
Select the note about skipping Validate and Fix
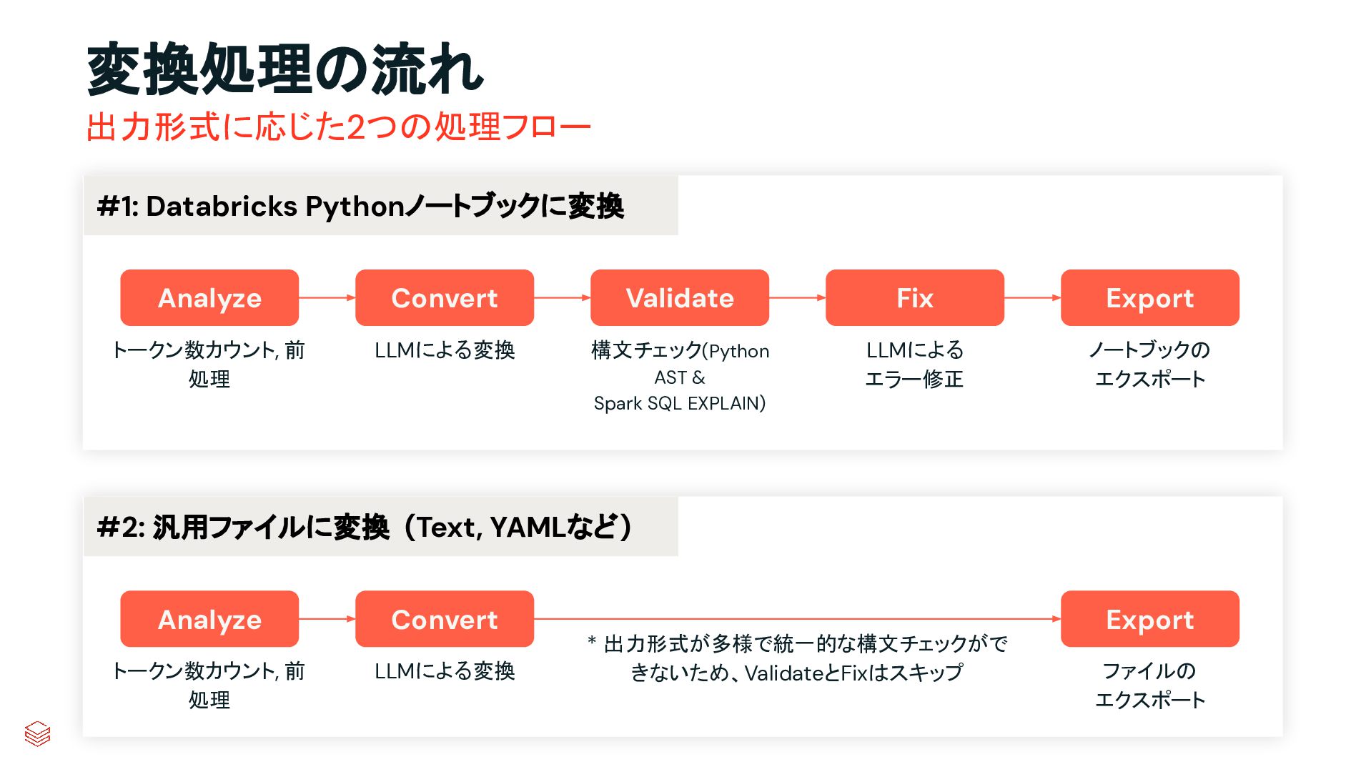coord(797,658)
